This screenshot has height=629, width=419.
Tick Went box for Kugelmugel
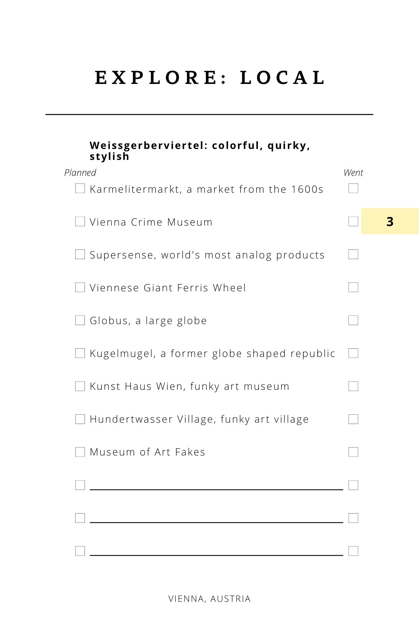coord(353,353)
